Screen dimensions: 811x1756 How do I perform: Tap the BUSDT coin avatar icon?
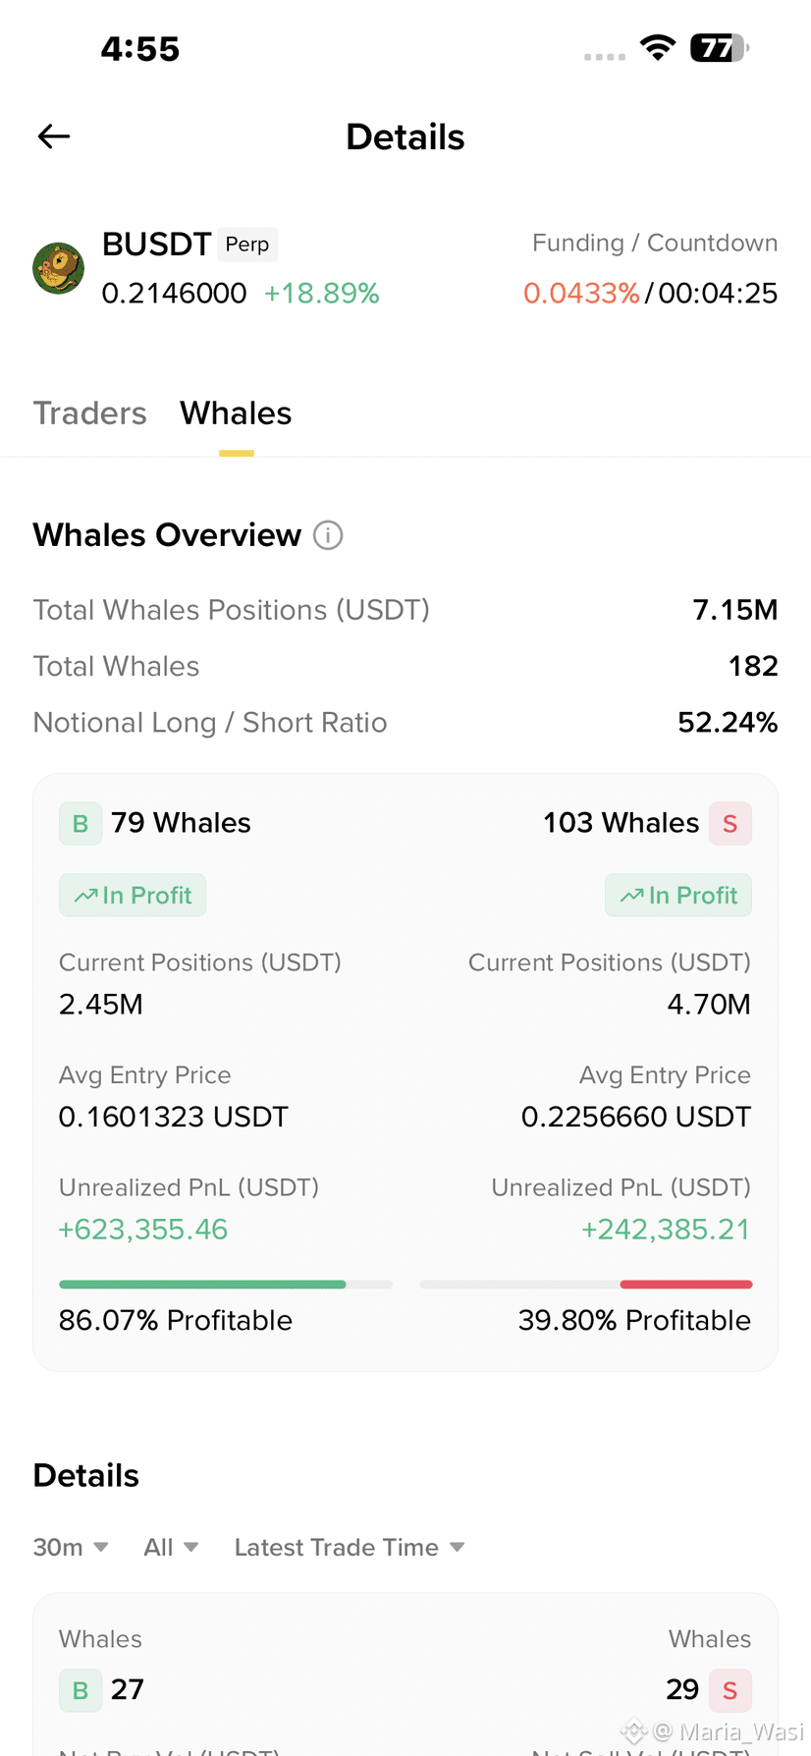pyautogui.click(x=58, y=268)
